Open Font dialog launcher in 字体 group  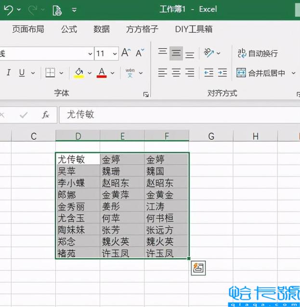click(146, 95)
